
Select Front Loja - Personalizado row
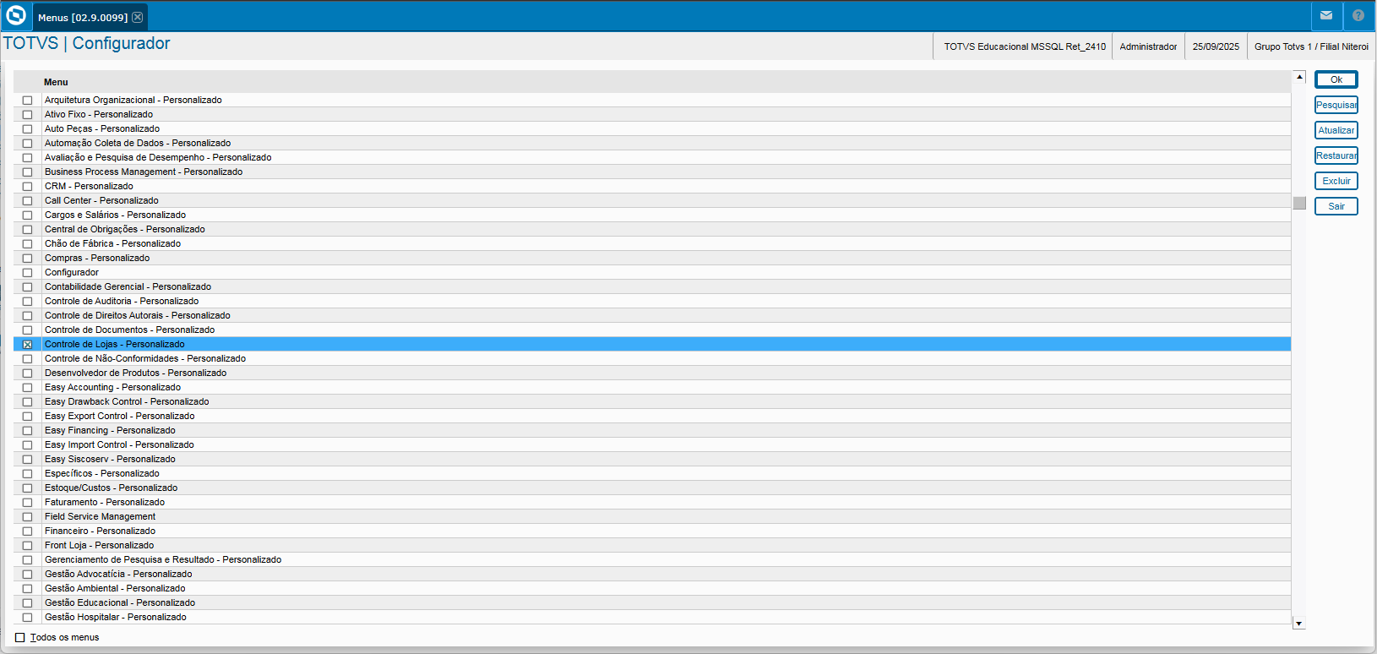652,545
